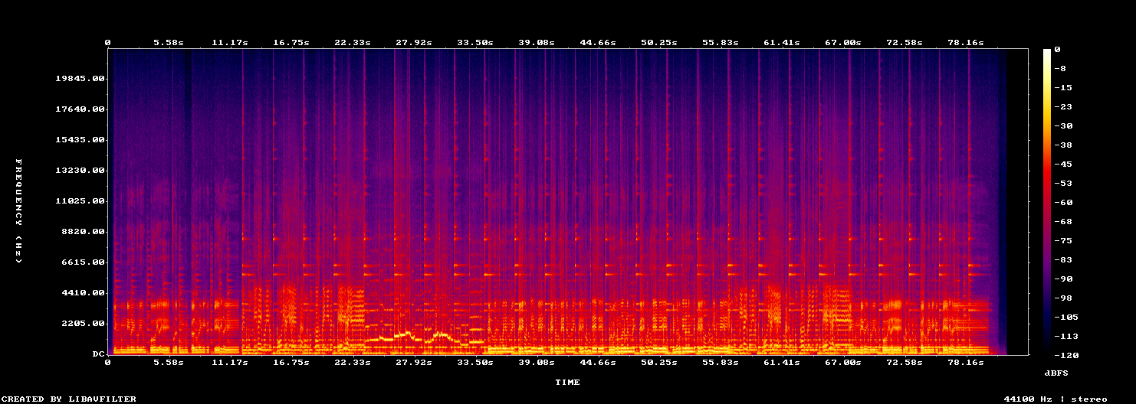Click the -15 color scale value
The image size is (1136, 404).
(1063, 88)
